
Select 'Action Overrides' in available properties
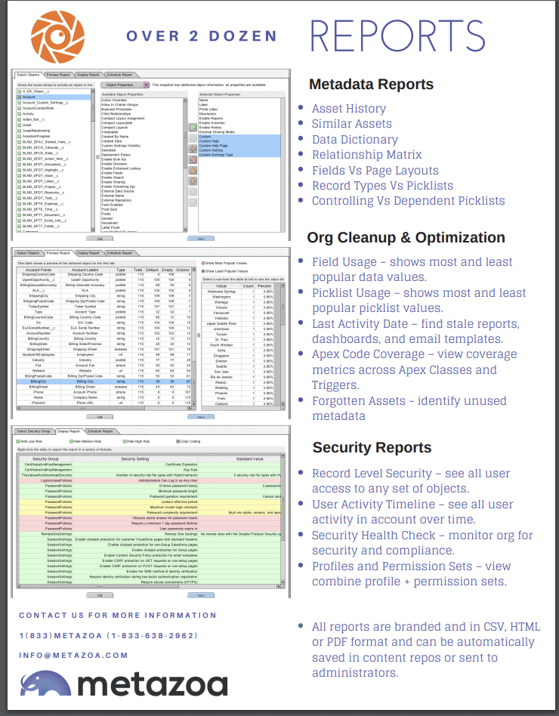point(142,100)
